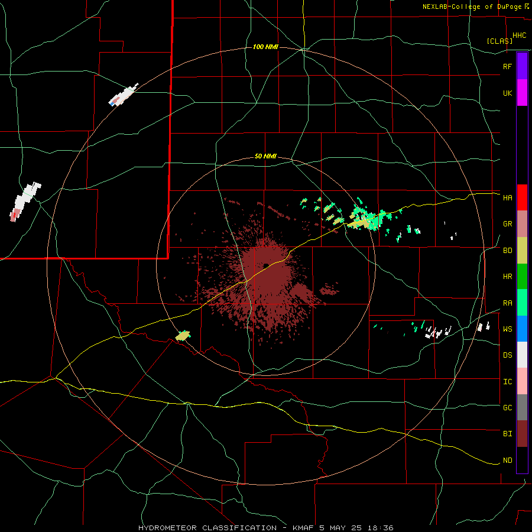The height and width of the screenshot is (532, 532).
Task: Click the "HHC" product label
Action: click(520, 35)
